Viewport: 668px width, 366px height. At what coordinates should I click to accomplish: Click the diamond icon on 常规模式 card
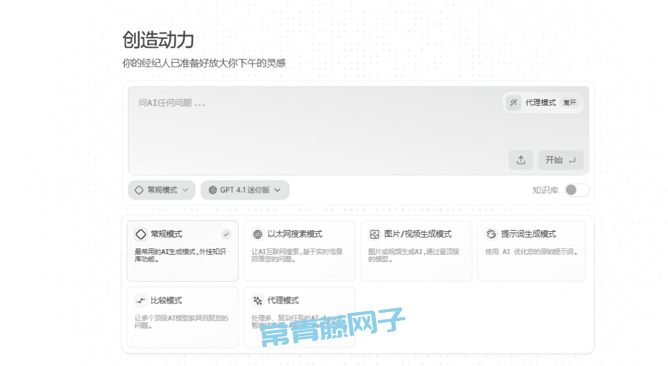pyautogui.click(x=140, y=234)
